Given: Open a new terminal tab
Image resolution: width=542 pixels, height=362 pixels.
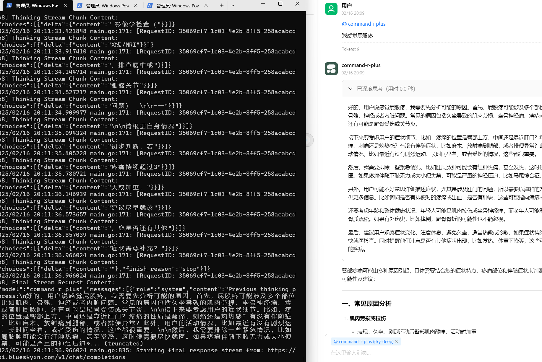Looking at the screenshot, I should (221, 5).
